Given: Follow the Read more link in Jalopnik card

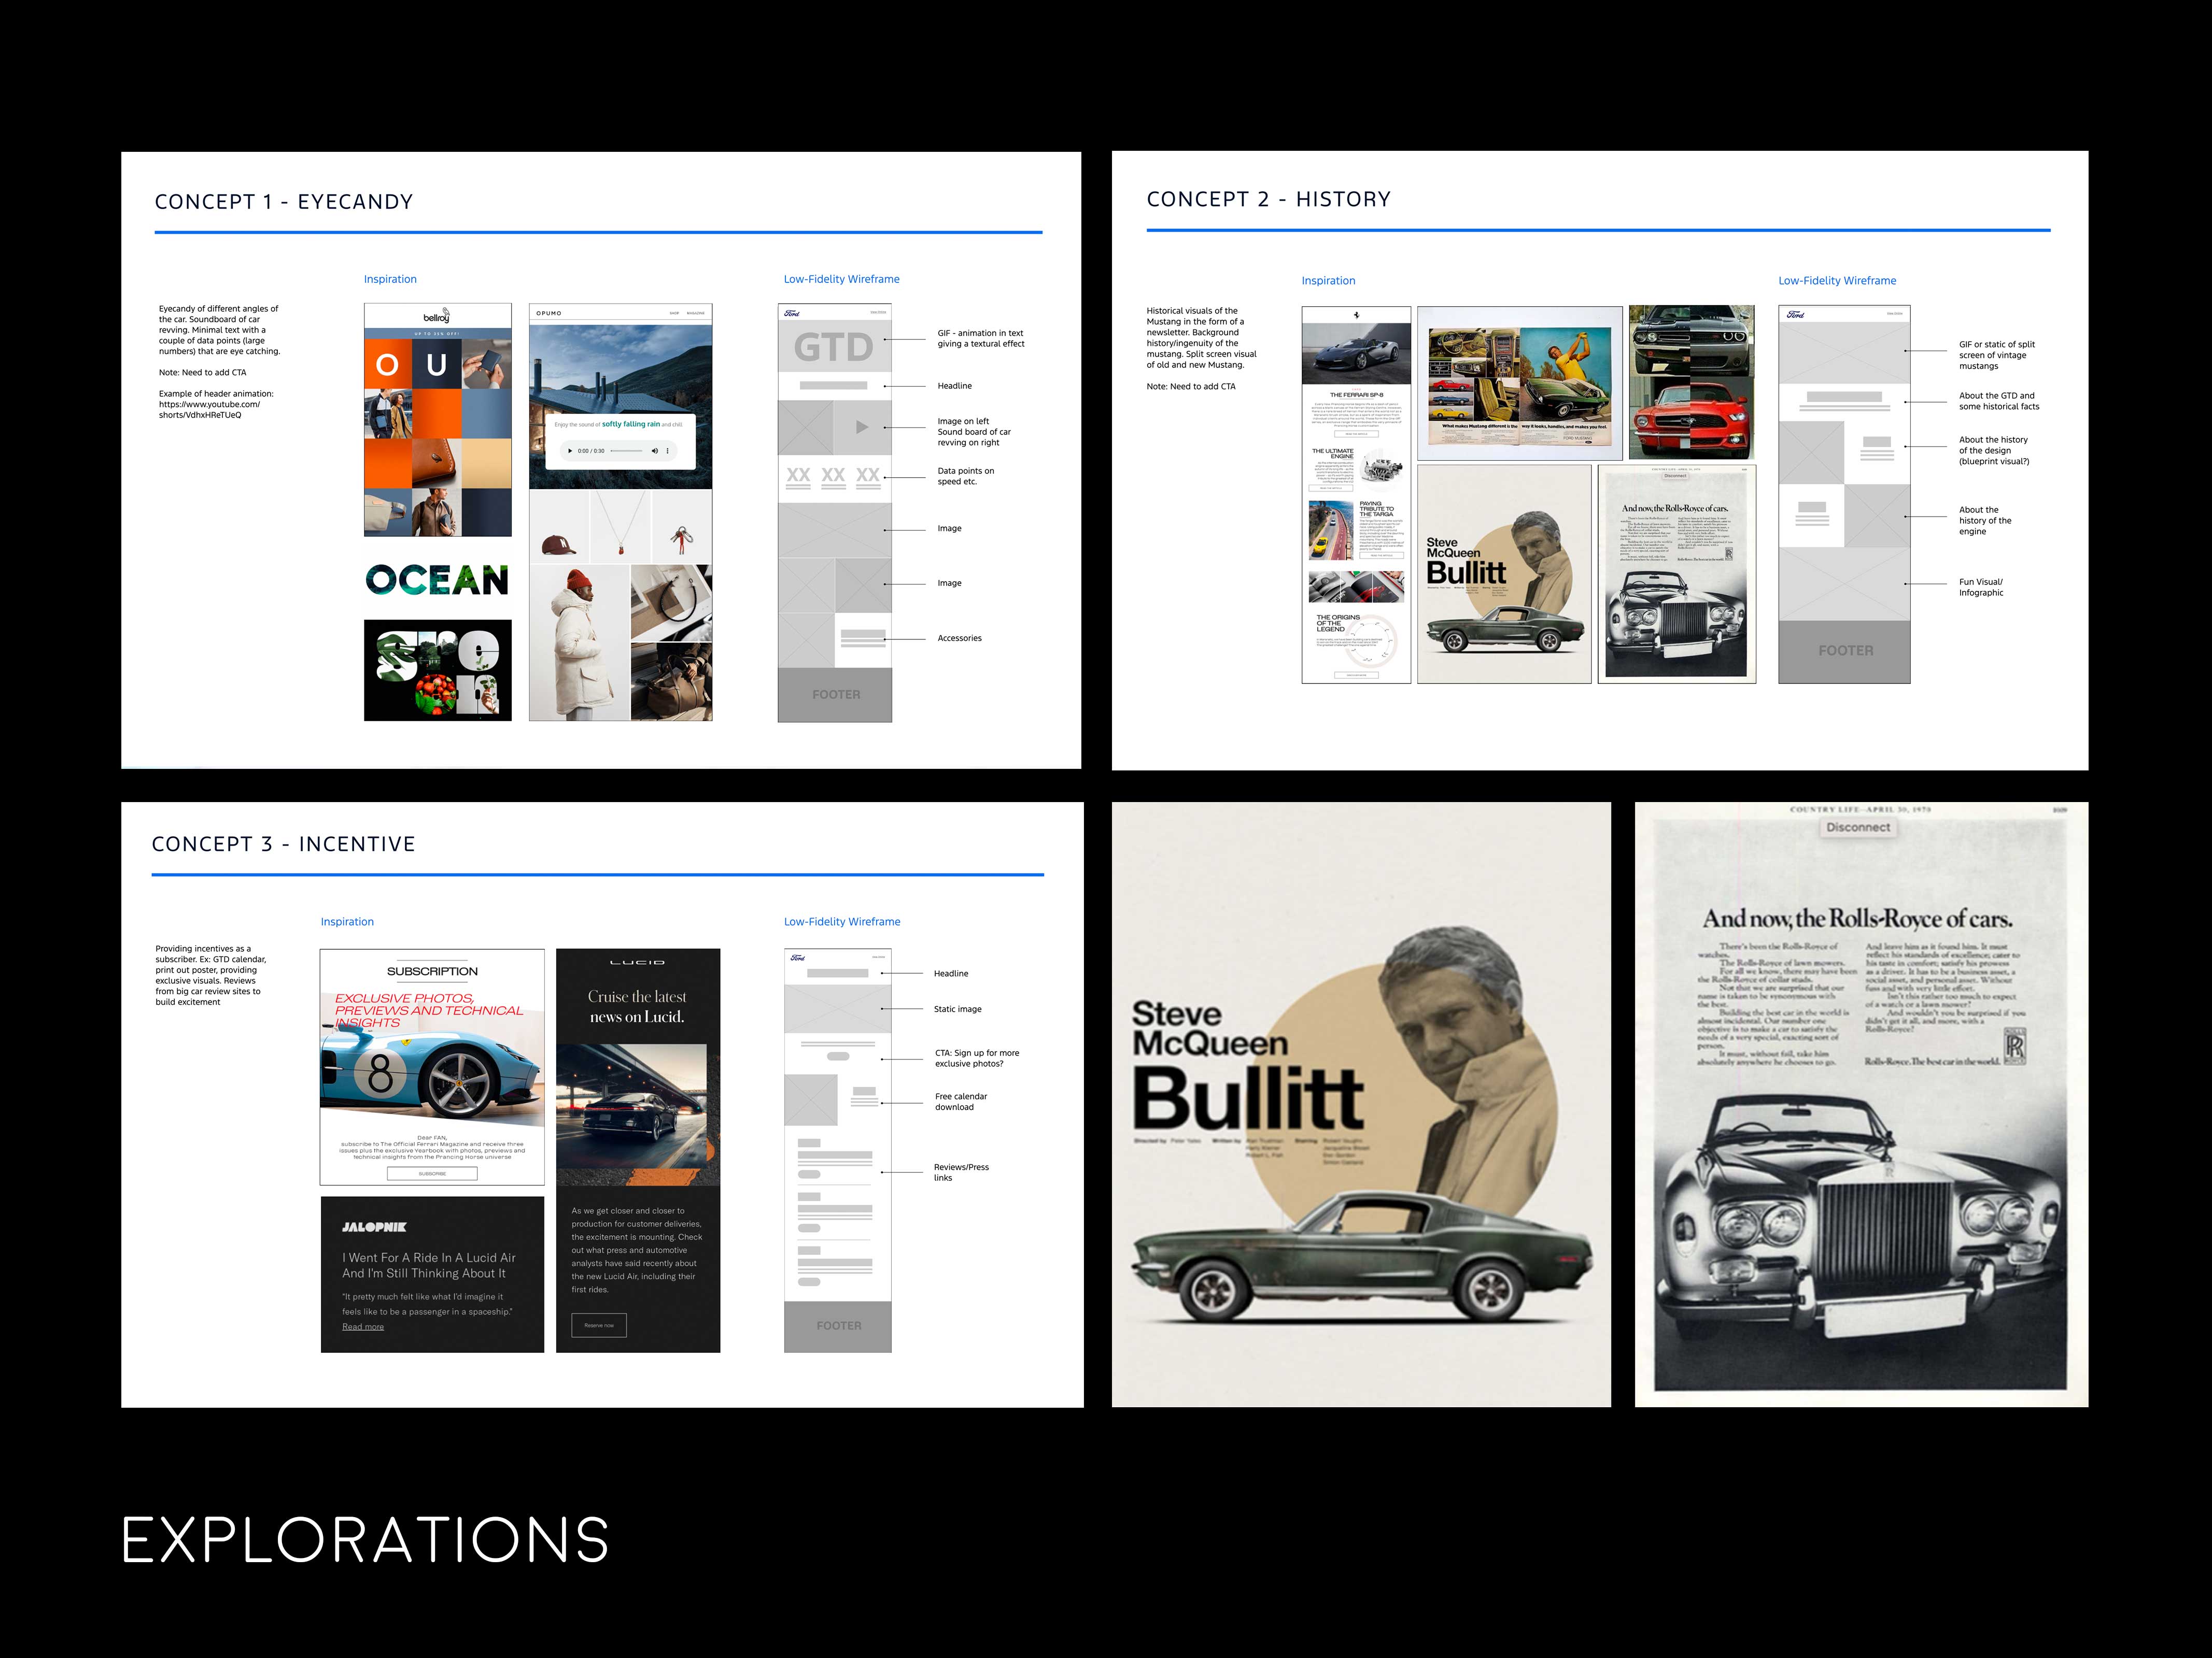Looking at the screenshot, I should pos(363,1326).
